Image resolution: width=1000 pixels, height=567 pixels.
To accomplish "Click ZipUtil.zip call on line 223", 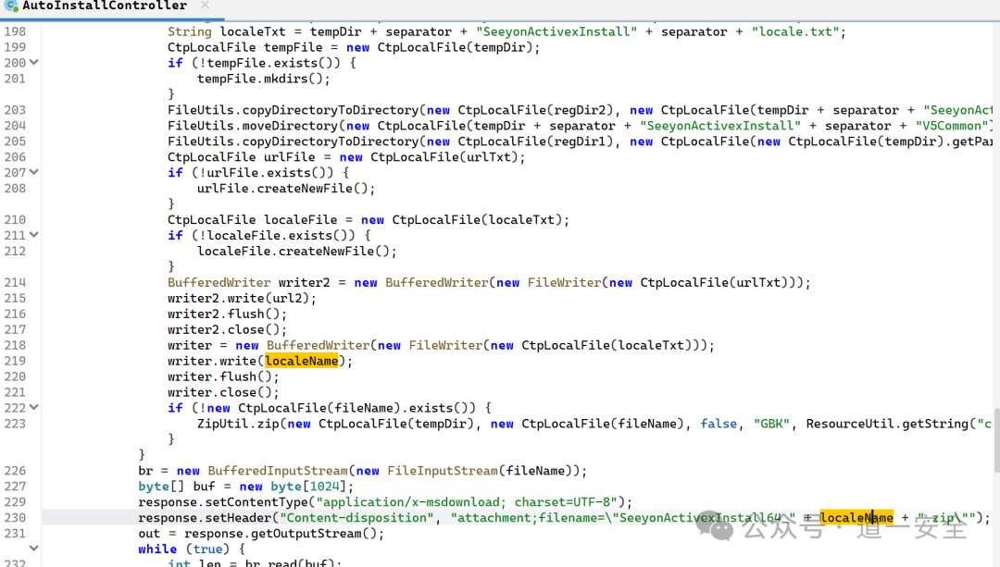I will tap(239, 424).
